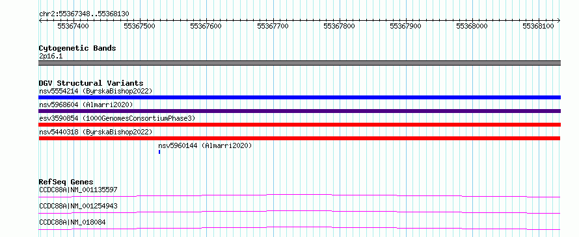The image size is (579, 237).
Task: Open variant nsv5968604 (Almarri2020) label
Action: [86, 105]
